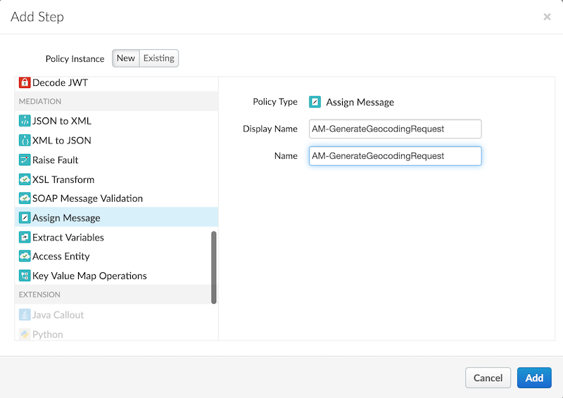
Task: Click the JSON to XML policy icon
Action: [x=25, y=121]
